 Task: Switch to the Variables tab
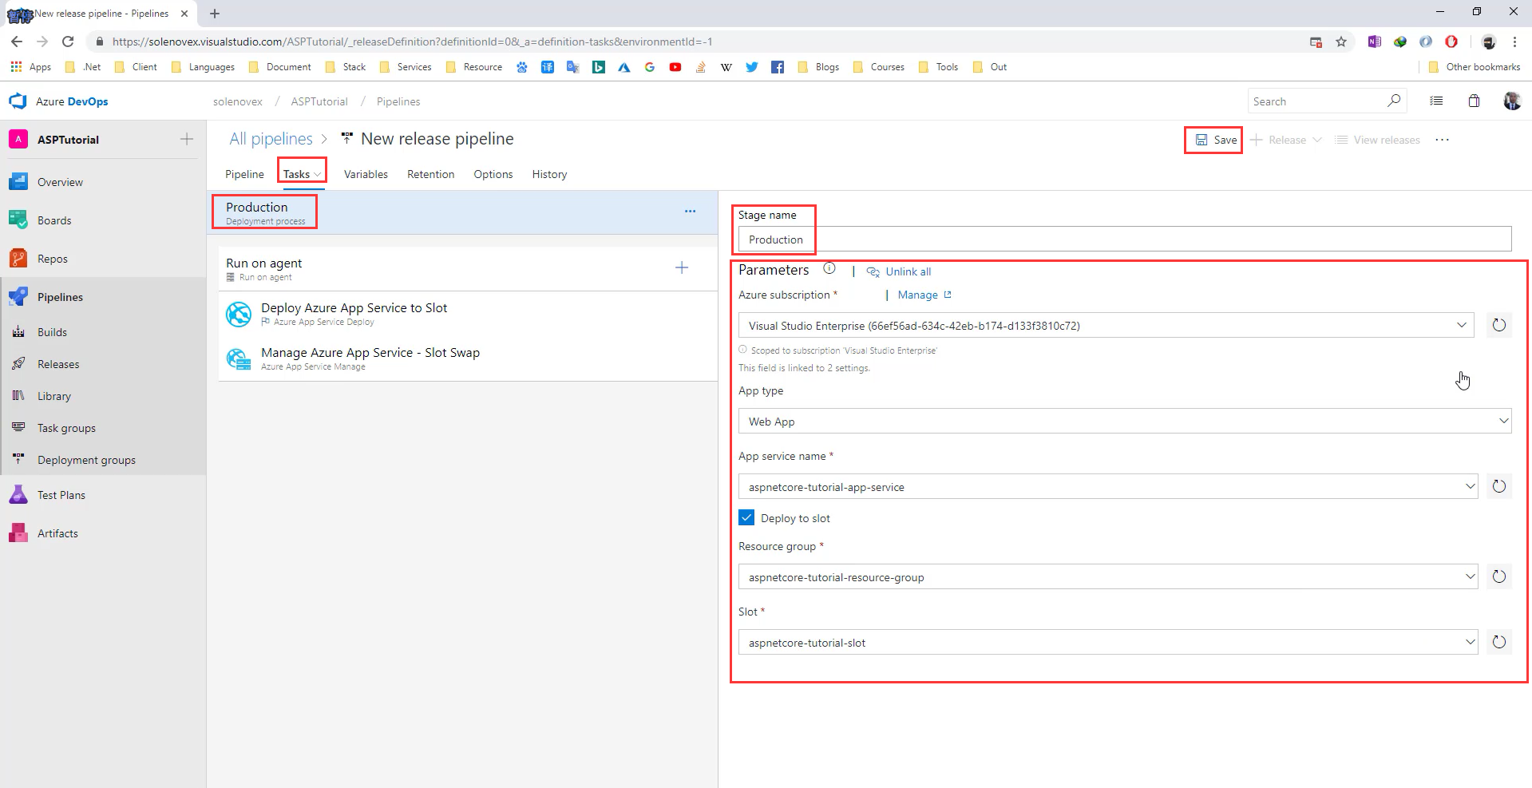tap(366, 174)
